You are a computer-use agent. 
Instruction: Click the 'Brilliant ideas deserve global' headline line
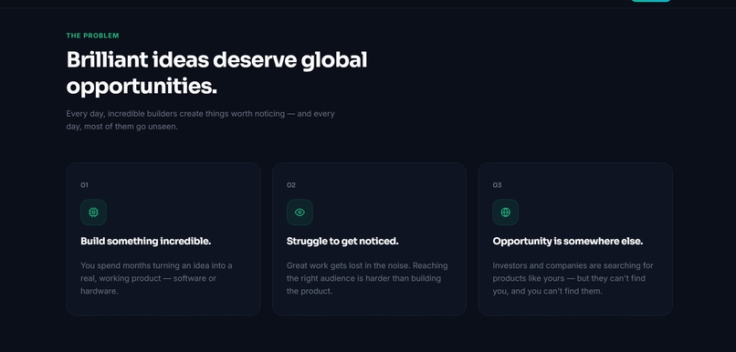tap(216, 60)
